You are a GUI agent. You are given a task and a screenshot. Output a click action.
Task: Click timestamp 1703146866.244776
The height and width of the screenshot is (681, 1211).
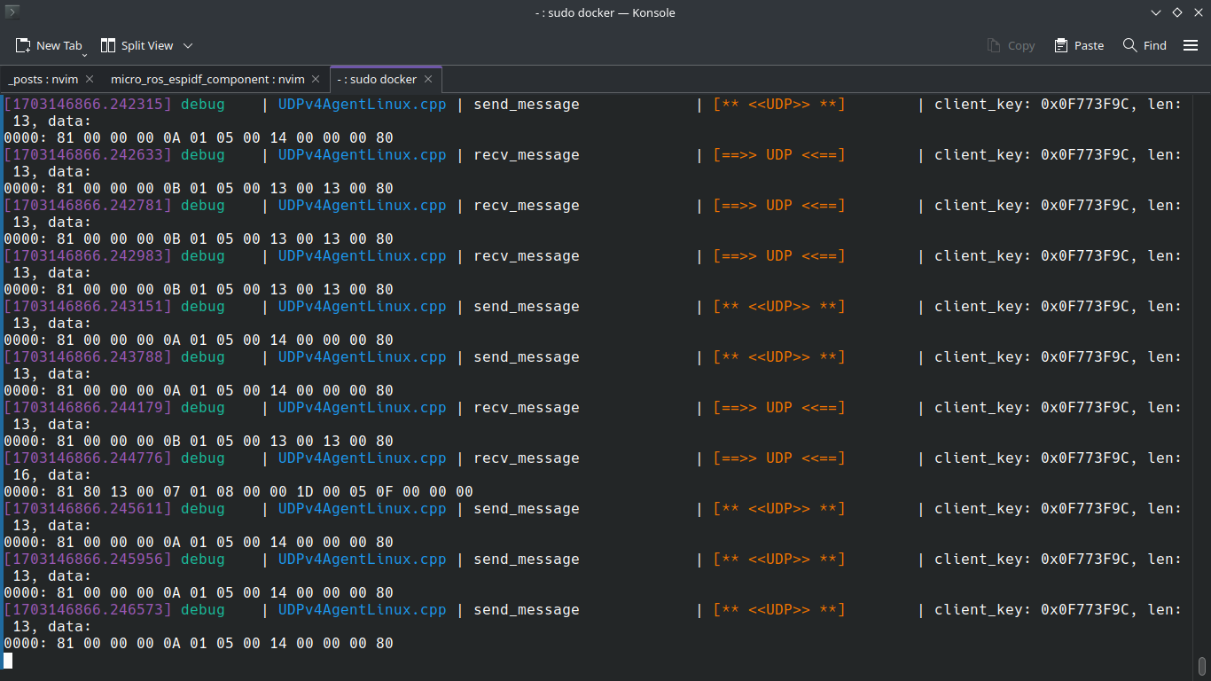pos(88,458)
